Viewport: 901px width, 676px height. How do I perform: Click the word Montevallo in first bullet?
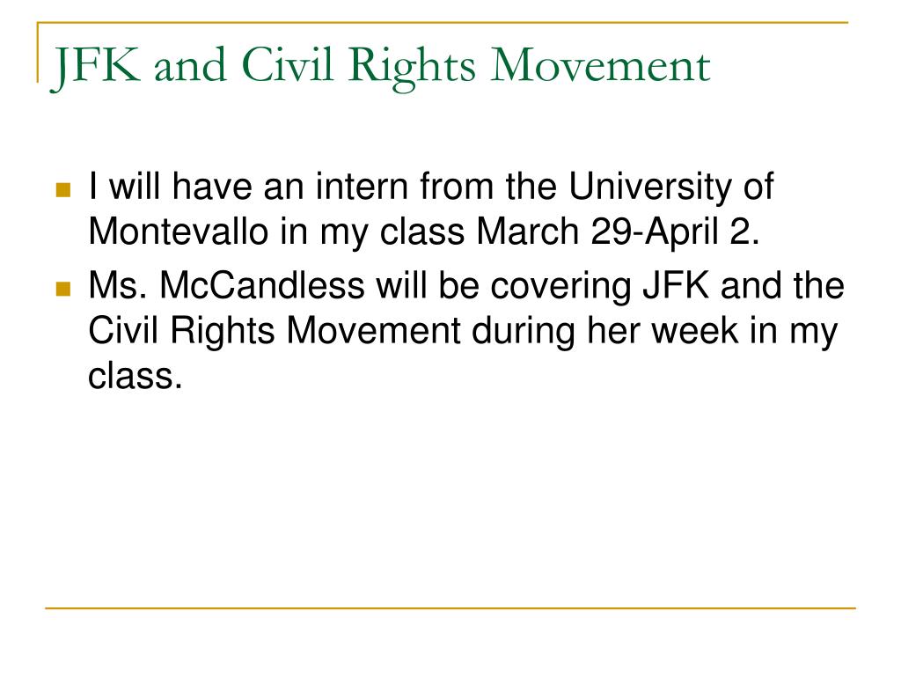click(x=178, y=231)
